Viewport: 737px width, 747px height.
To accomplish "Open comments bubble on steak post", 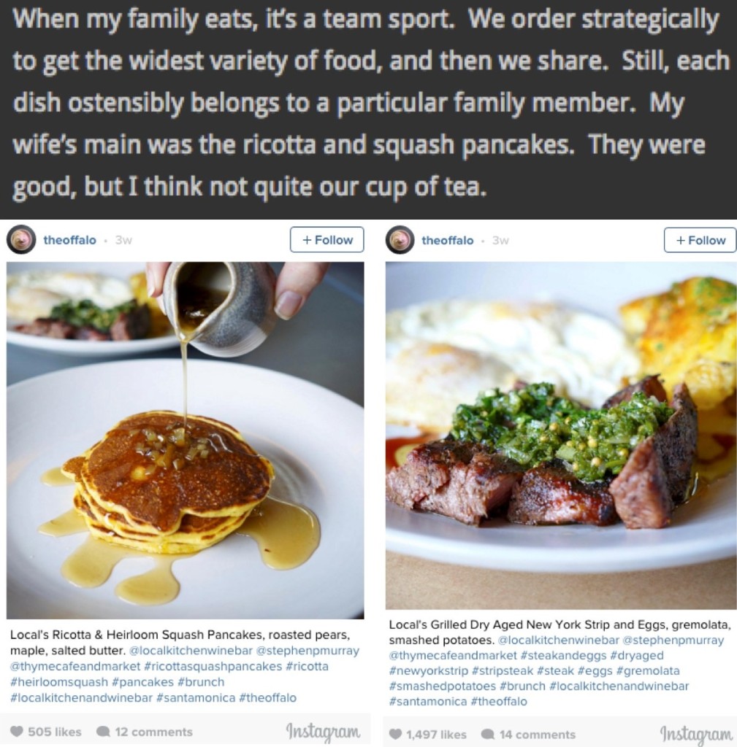I will click(x=488, y=734).
